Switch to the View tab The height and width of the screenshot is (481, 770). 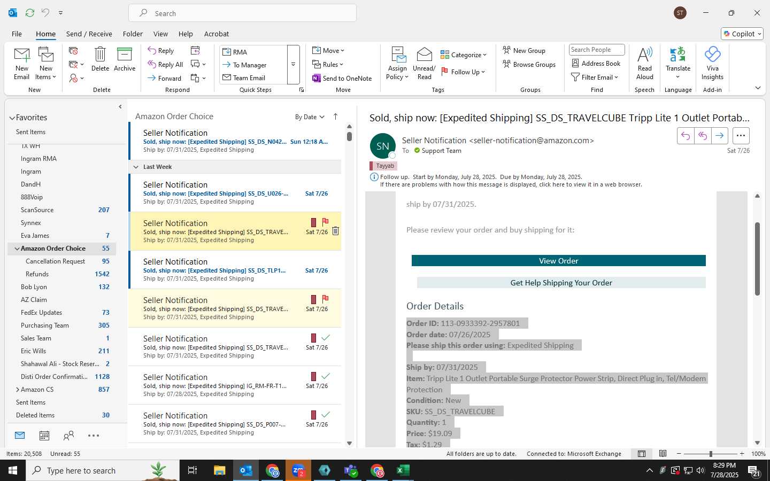160,34
